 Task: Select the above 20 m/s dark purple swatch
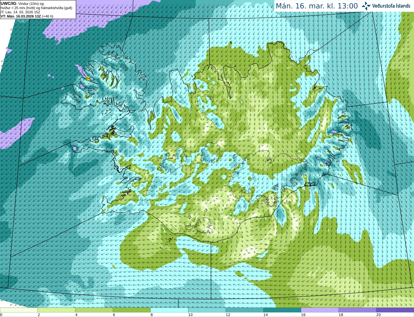[x=395, y=310]
